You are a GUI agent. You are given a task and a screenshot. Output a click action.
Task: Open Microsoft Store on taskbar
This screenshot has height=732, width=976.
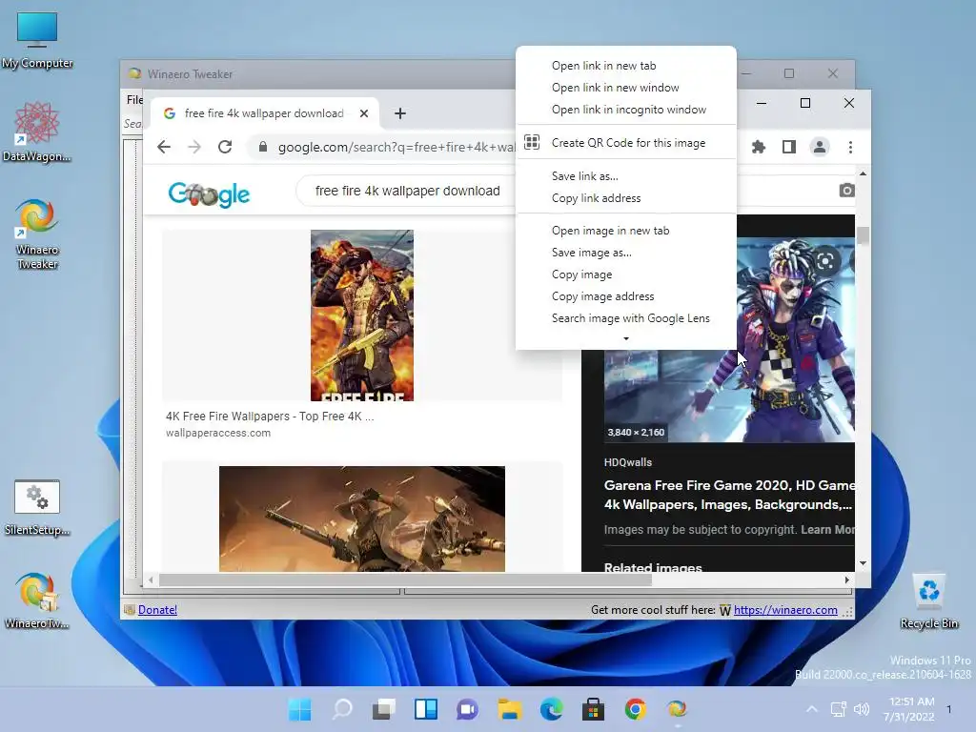click(593, 709)
